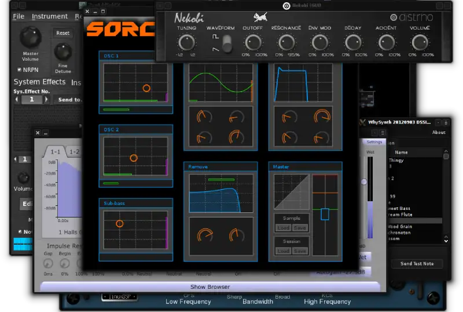Click the Nekobi Decay knob
Viewport: 463px width, 312px height.
pos(353,43)
